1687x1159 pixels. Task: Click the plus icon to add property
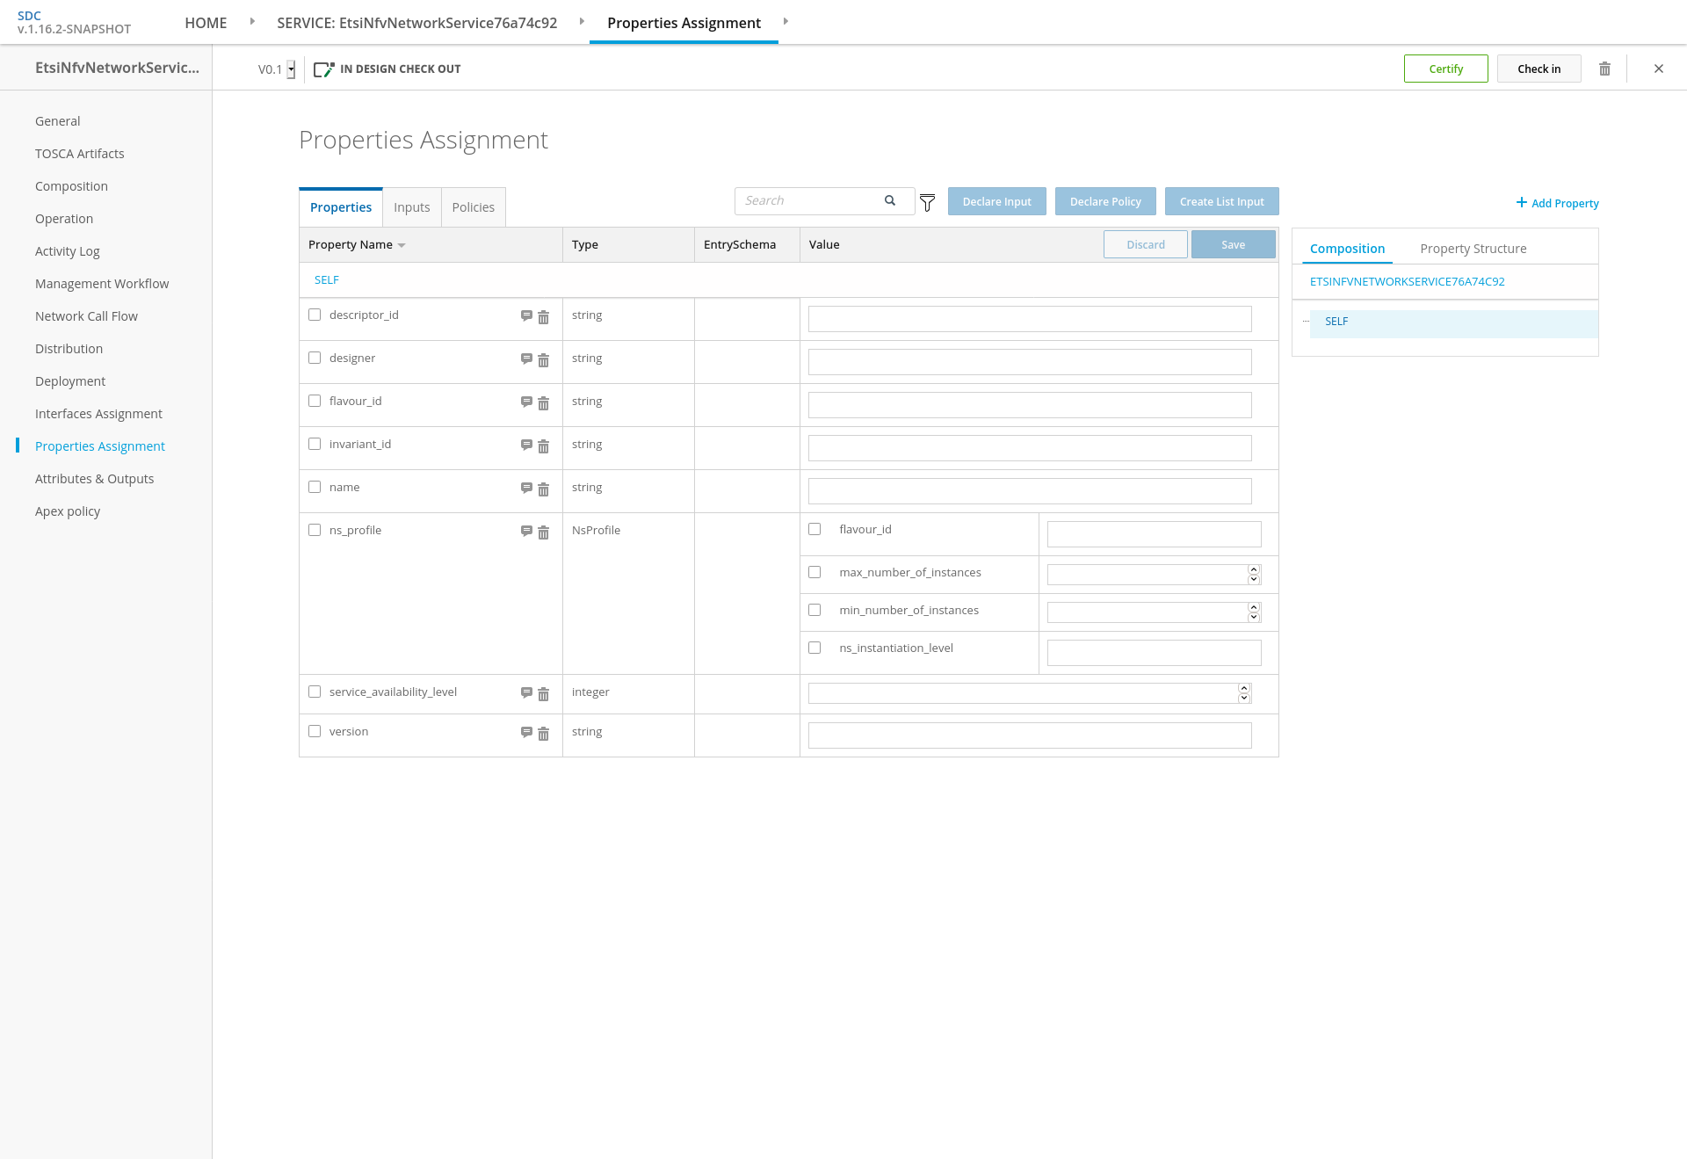(x=1521, y=203)
